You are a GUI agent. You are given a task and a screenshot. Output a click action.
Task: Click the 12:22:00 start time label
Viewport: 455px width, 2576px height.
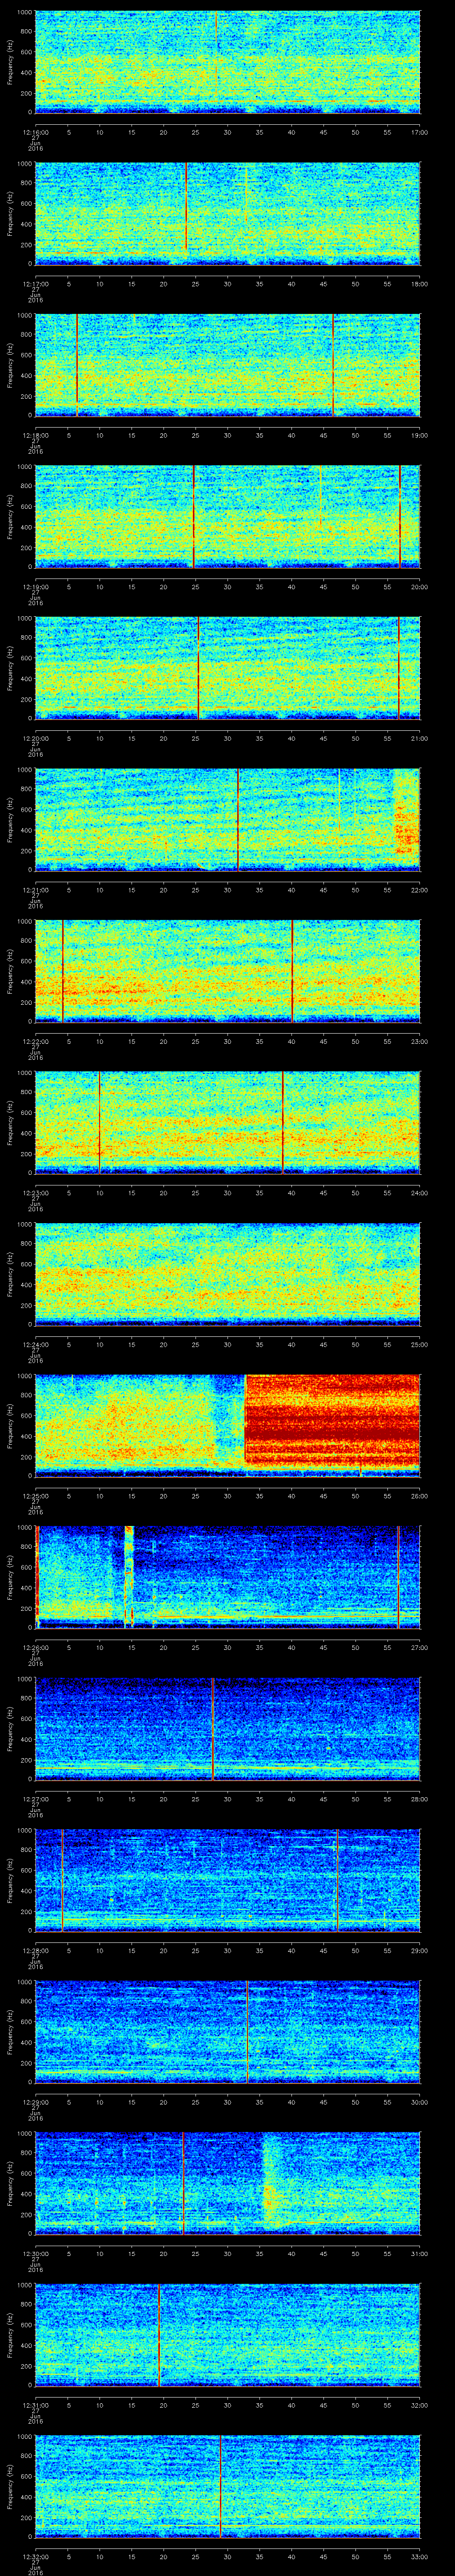[x=35, y=1041]
